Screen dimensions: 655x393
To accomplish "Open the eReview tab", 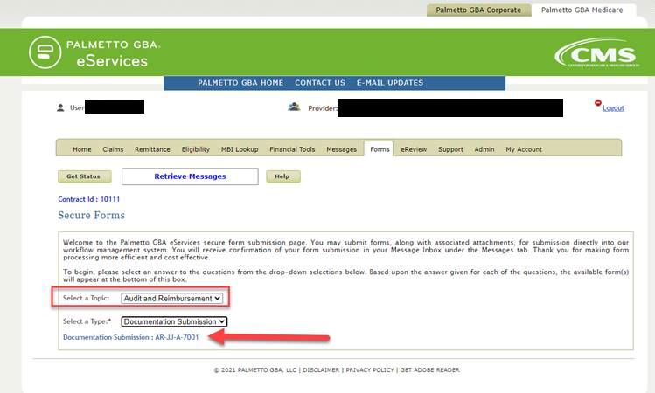I will pos(414,149).
